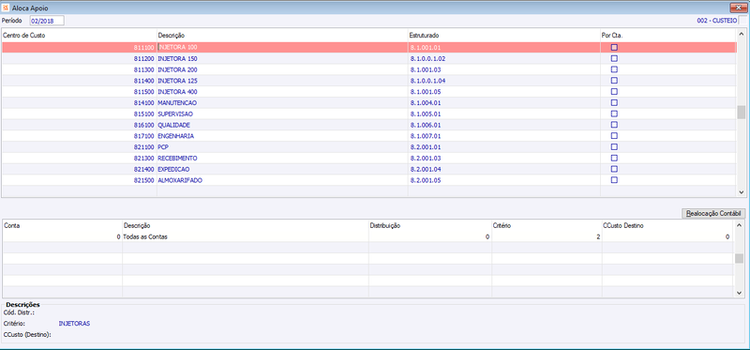
Task: Click the upper grid scroll down arrow
Action: [x=741, y=191]
